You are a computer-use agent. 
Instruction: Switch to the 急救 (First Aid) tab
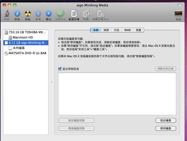96,30
